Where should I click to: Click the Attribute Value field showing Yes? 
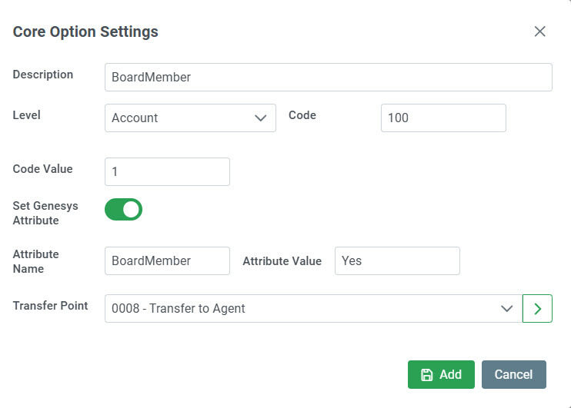(397, 260)
